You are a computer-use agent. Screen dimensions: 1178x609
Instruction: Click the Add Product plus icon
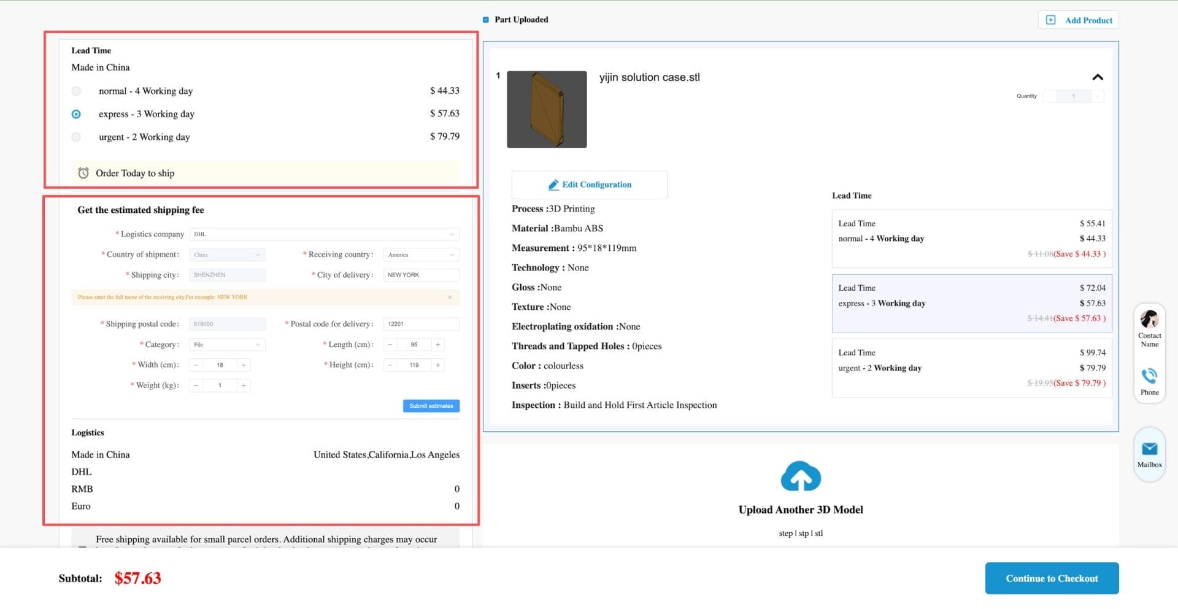coord(1050,20)
